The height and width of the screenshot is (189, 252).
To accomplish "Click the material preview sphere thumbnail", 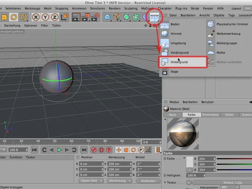I will click(183, 134).
